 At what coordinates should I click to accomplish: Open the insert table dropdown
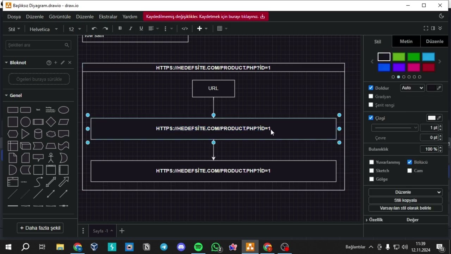(x=222, y=29)
